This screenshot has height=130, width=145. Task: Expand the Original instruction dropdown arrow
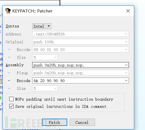point(126,42)
